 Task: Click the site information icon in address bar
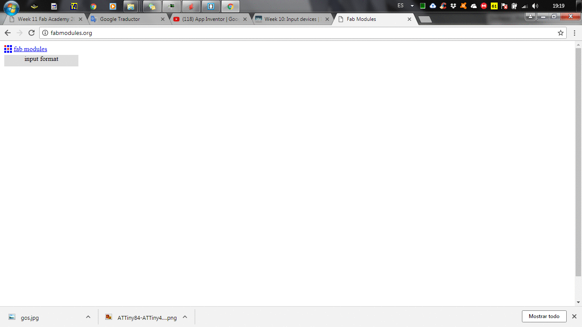point(45,33)
